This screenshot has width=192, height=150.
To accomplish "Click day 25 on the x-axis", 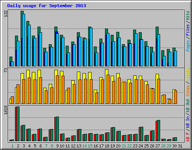I will coord(146,146).
